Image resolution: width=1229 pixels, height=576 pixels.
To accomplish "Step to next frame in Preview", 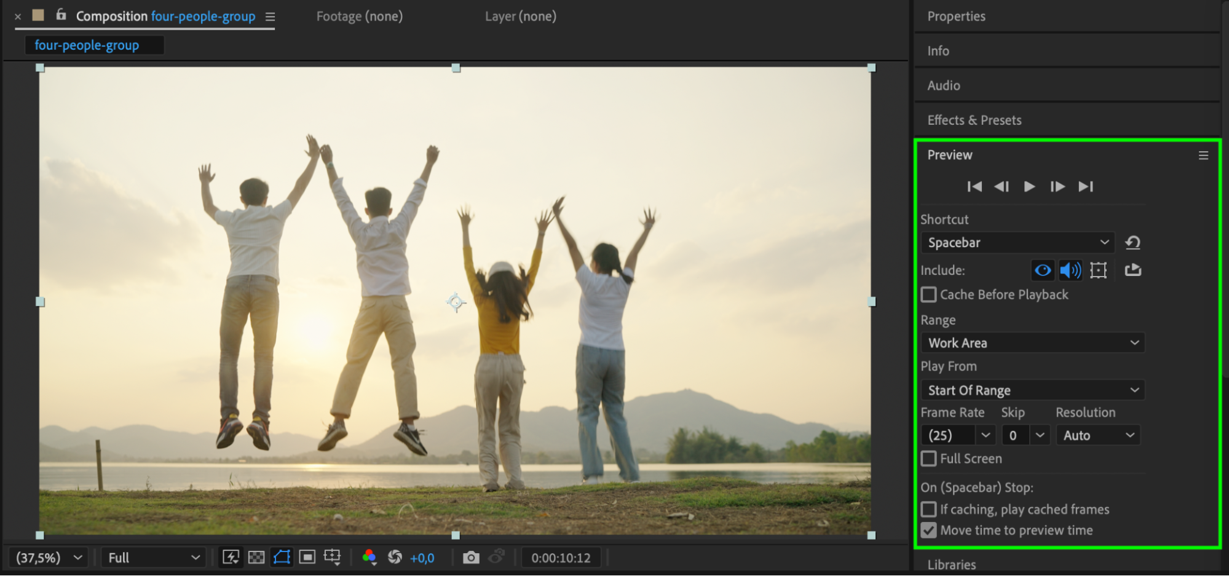I will [1057, 187].
